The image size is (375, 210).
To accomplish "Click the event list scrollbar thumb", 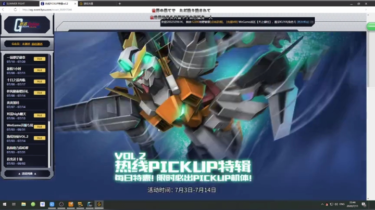I will click(x=49, y=144).
